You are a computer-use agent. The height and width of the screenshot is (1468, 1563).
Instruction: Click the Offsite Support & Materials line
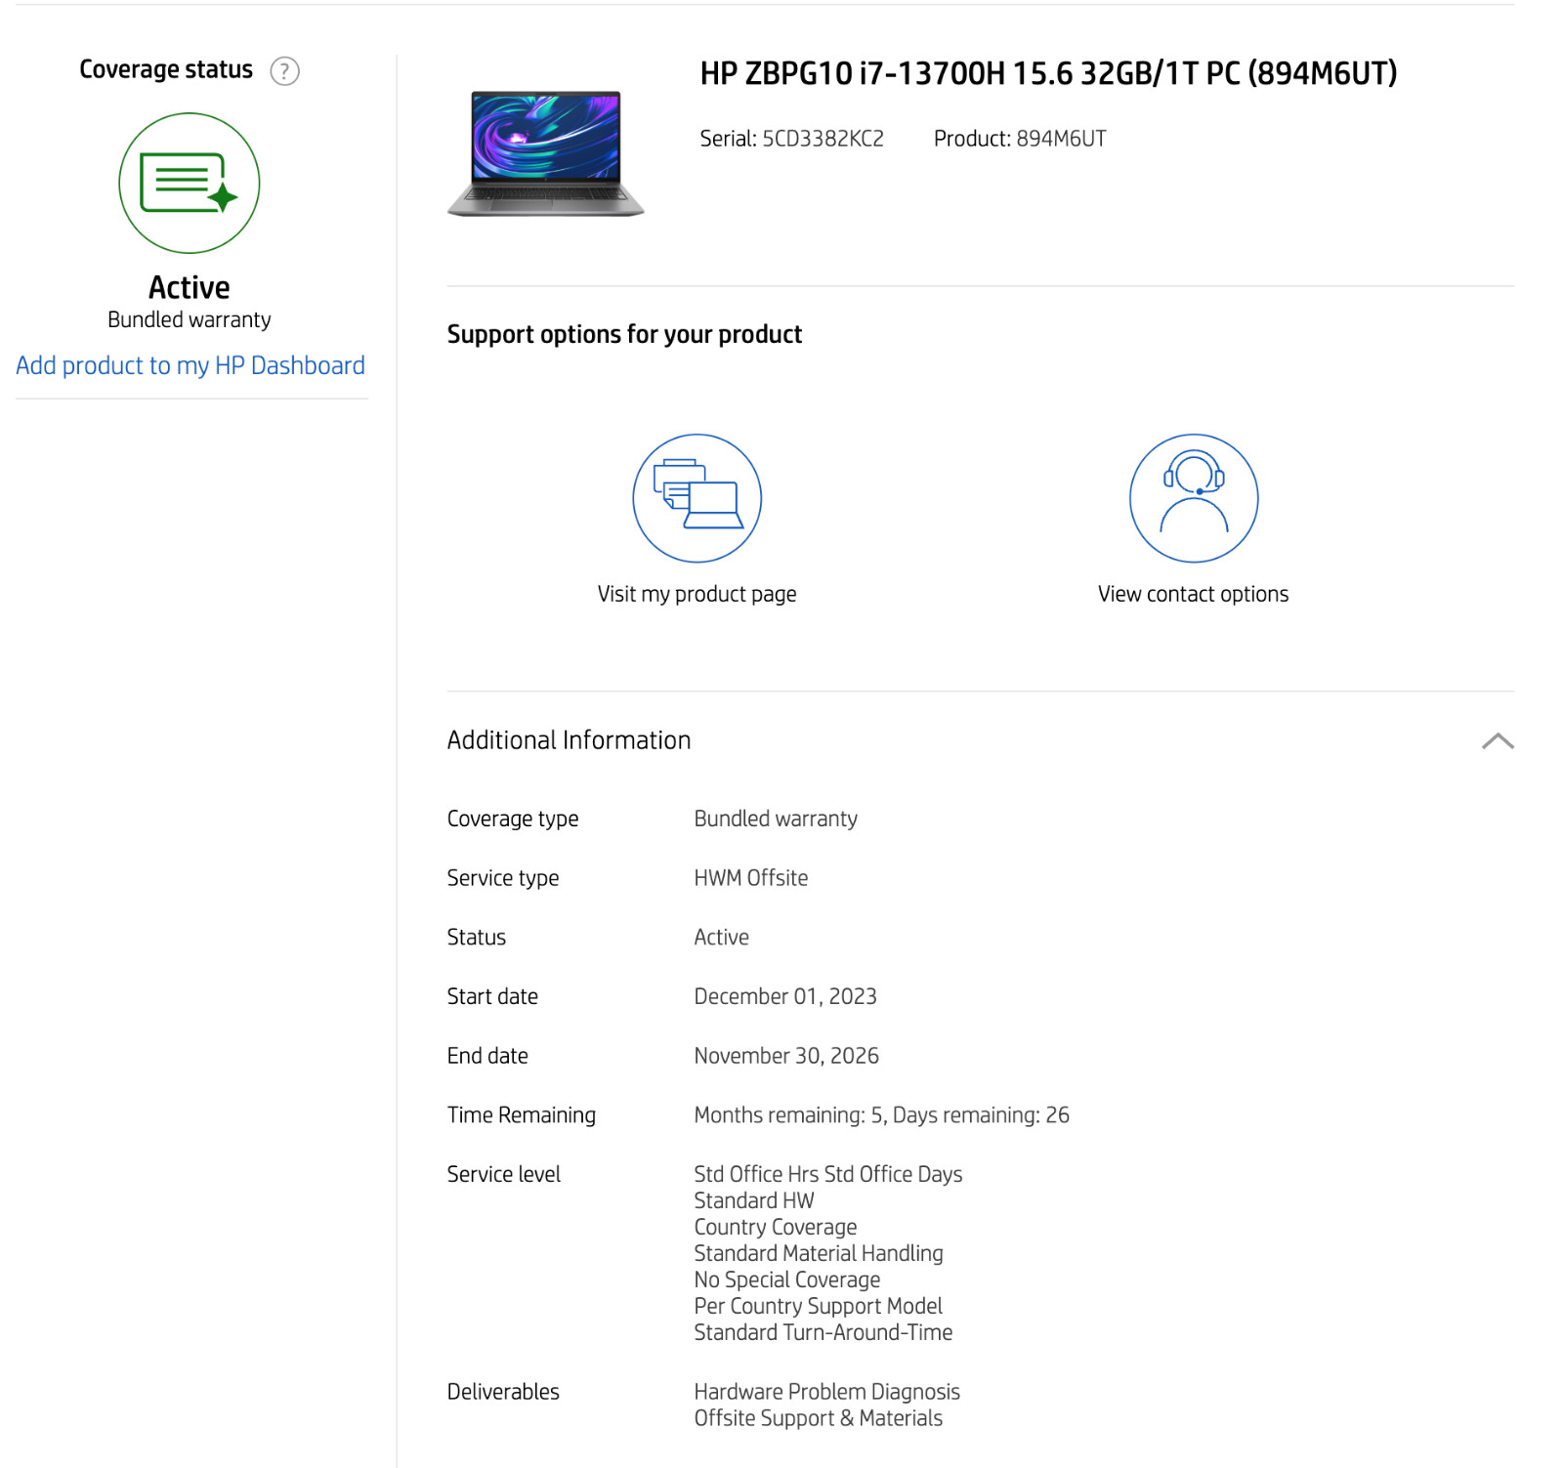818,1418
